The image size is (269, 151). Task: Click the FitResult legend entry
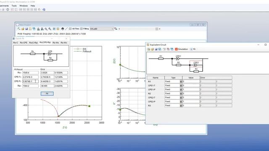(83, 51)
